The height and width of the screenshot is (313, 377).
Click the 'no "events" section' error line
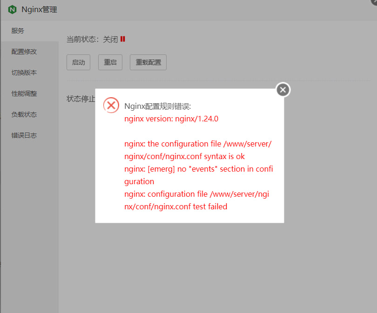pos(199,175)
